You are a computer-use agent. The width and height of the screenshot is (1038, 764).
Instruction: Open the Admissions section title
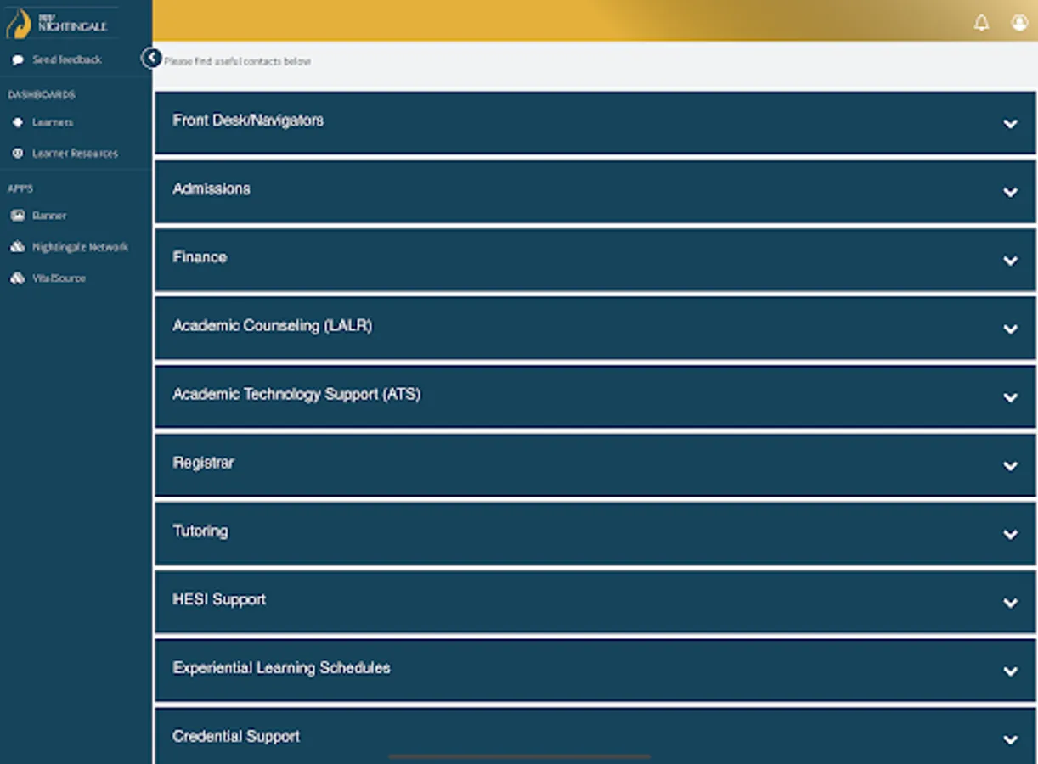coord(212,189)
